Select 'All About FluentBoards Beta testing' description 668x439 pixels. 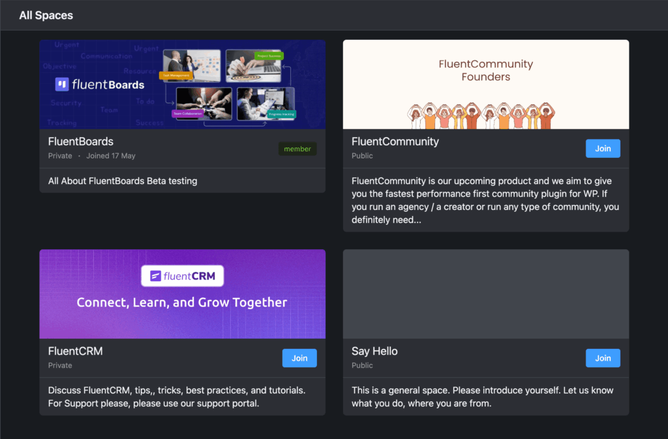coord(123,181)
